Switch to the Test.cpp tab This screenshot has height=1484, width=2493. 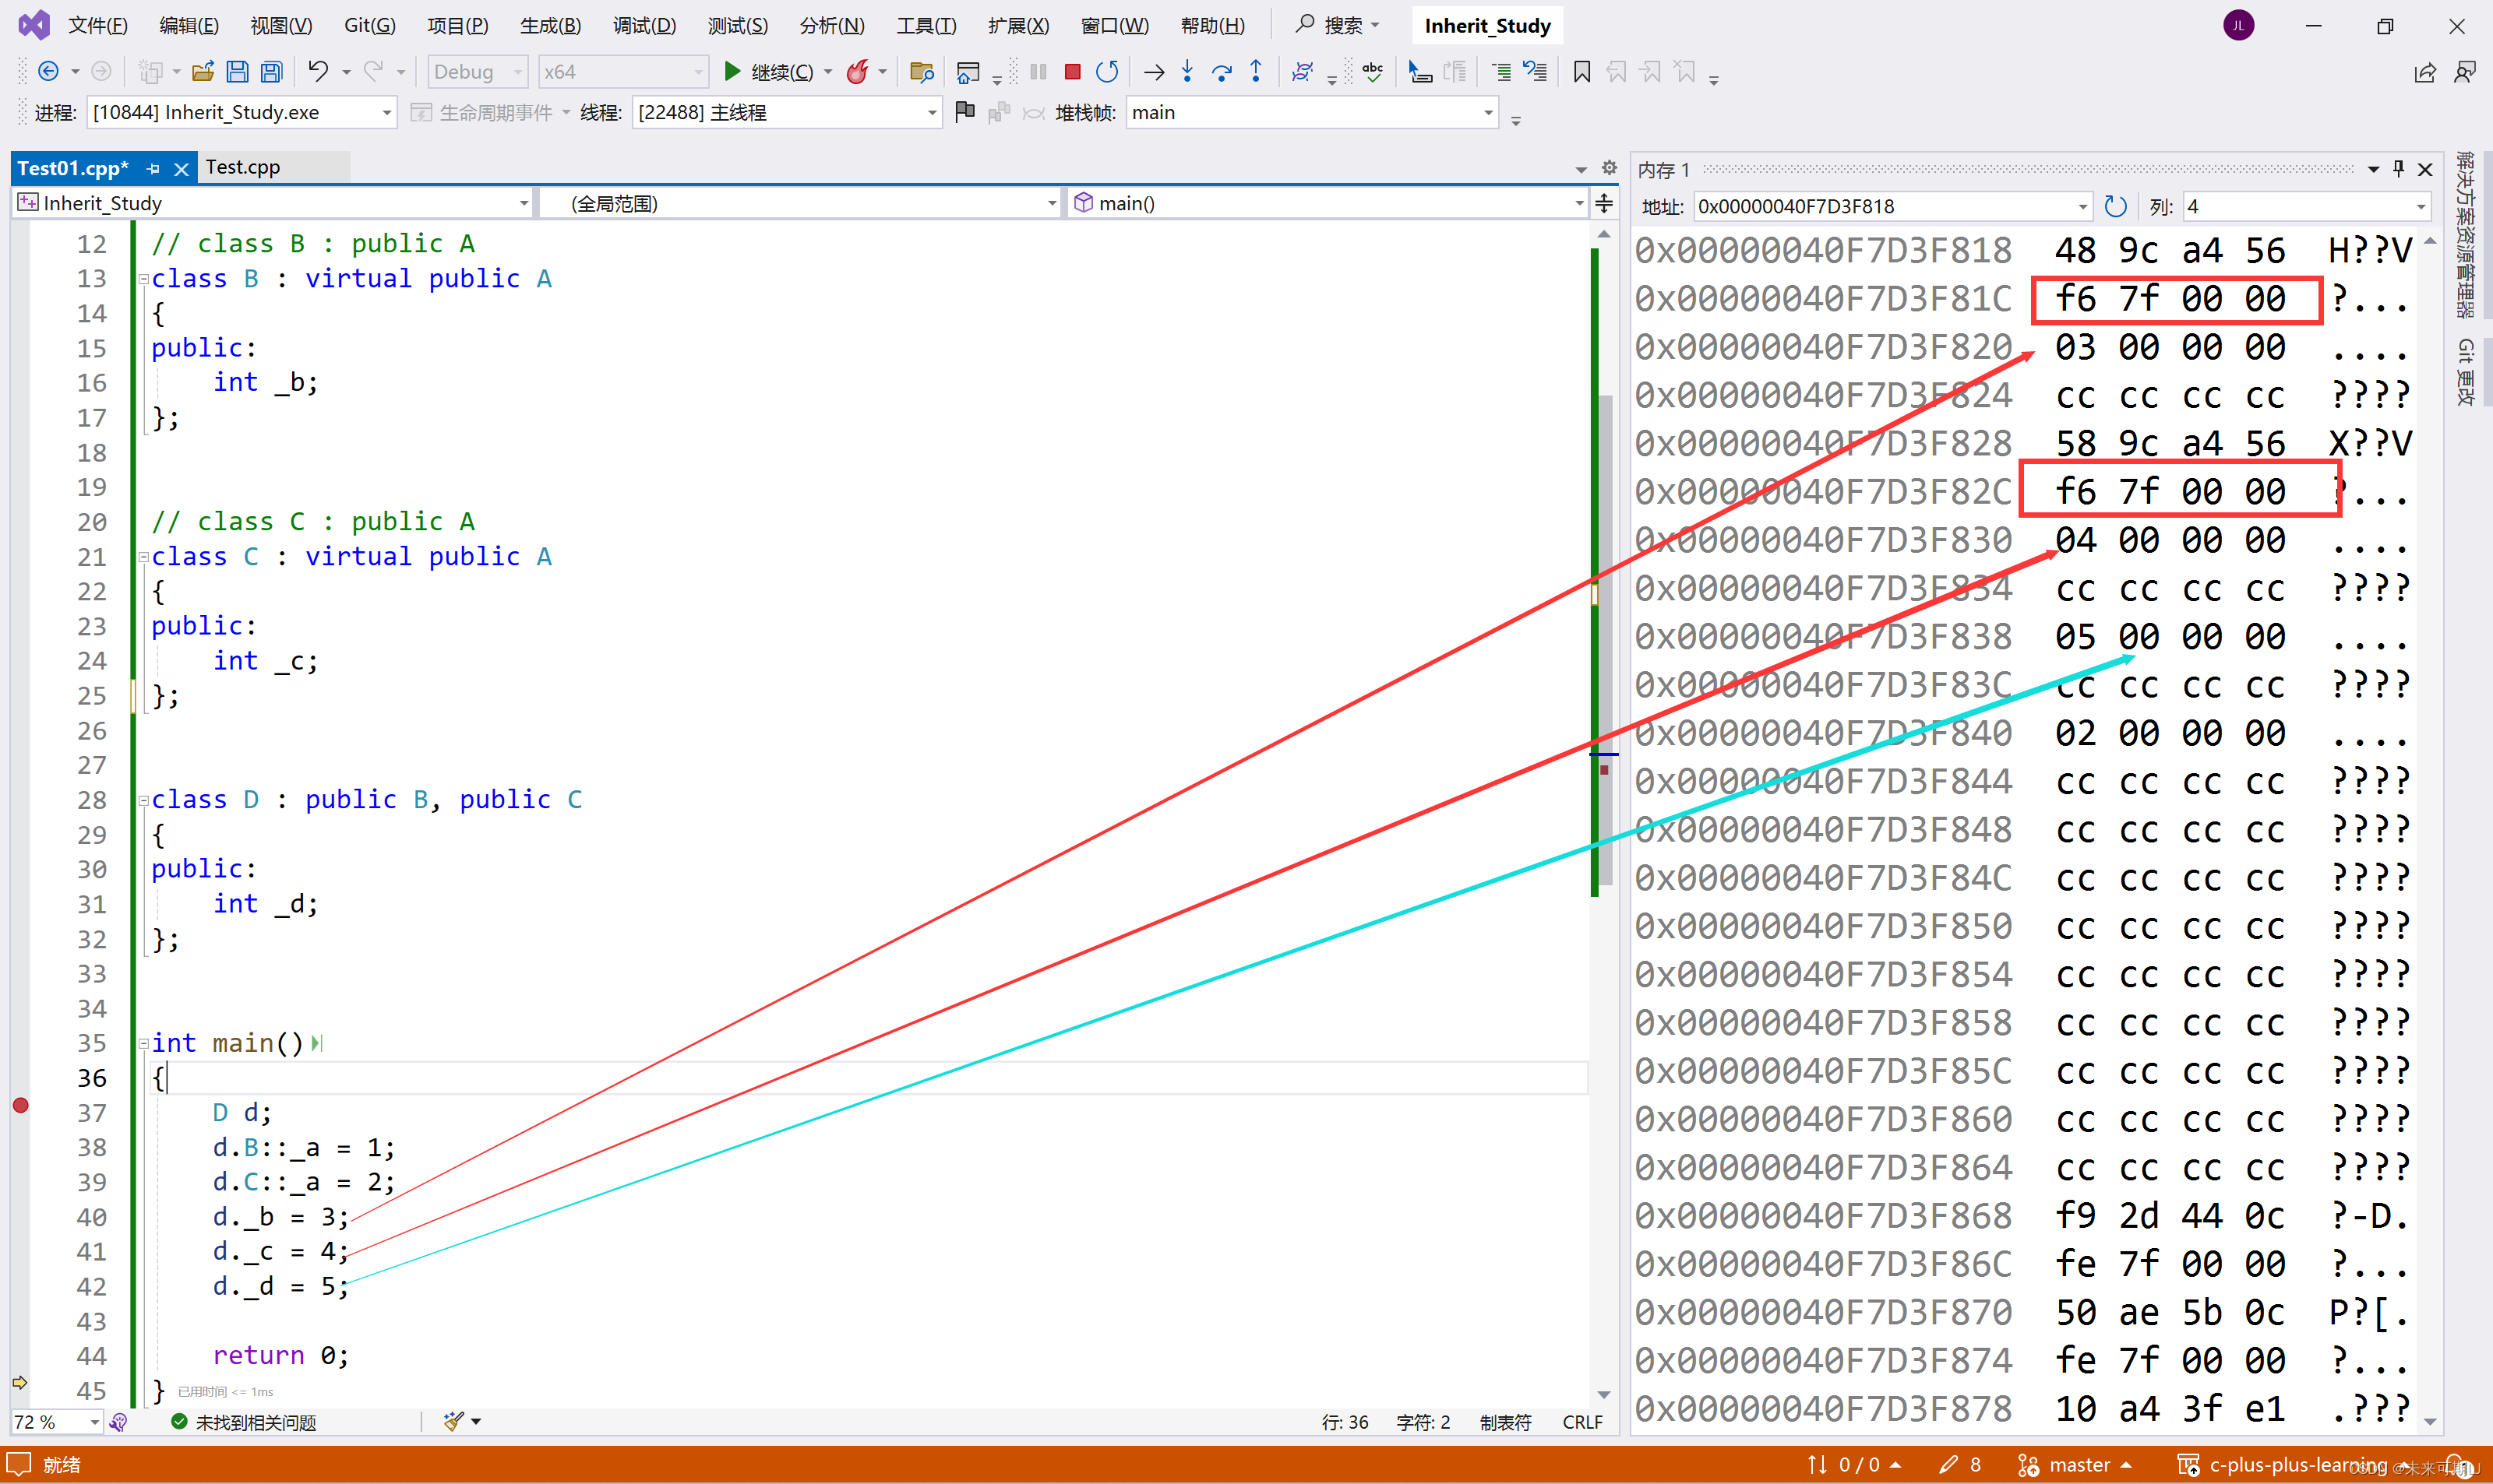pos(243,167)
